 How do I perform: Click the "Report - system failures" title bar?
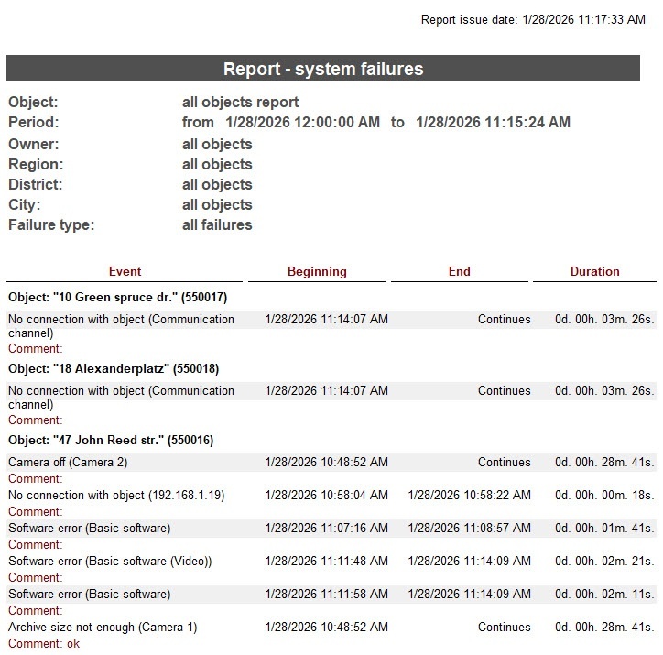323,69
